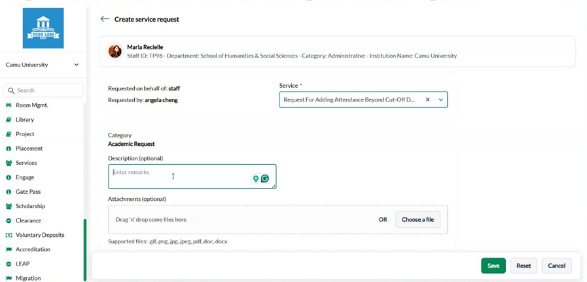Click the green lightbulb icon in the description box
Screen dimensions: 587x282
pos(256,179)
